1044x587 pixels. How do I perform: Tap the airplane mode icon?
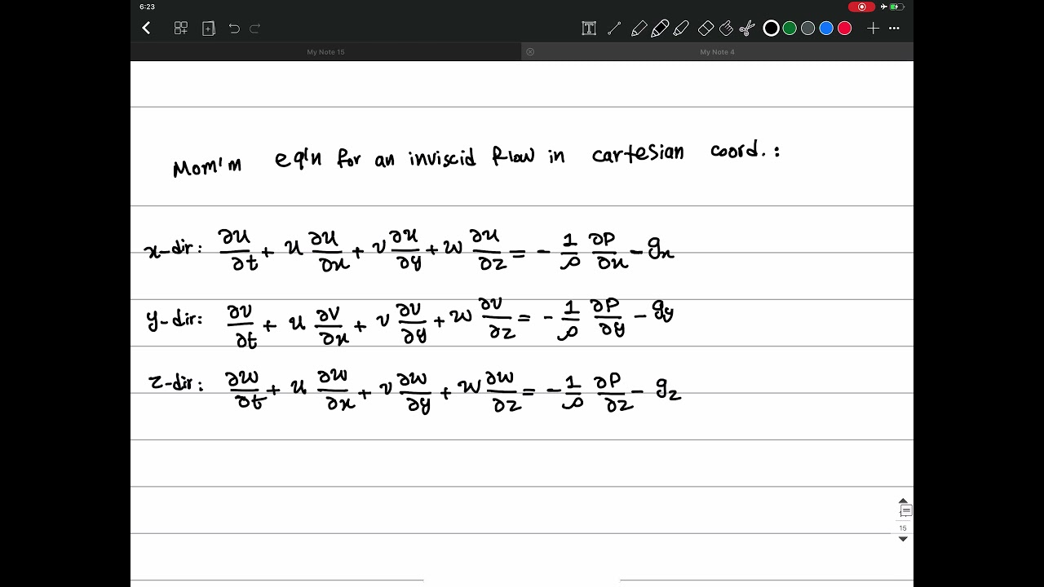tap(884, 7)
